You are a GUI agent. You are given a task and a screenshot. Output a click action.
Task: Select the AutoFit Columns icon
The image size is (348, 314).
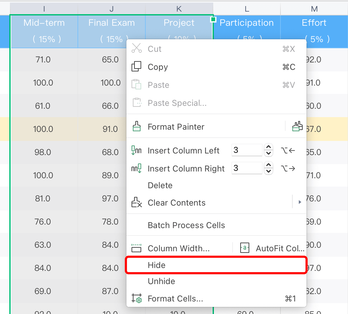pyautogui.click(x=244, y=248)
